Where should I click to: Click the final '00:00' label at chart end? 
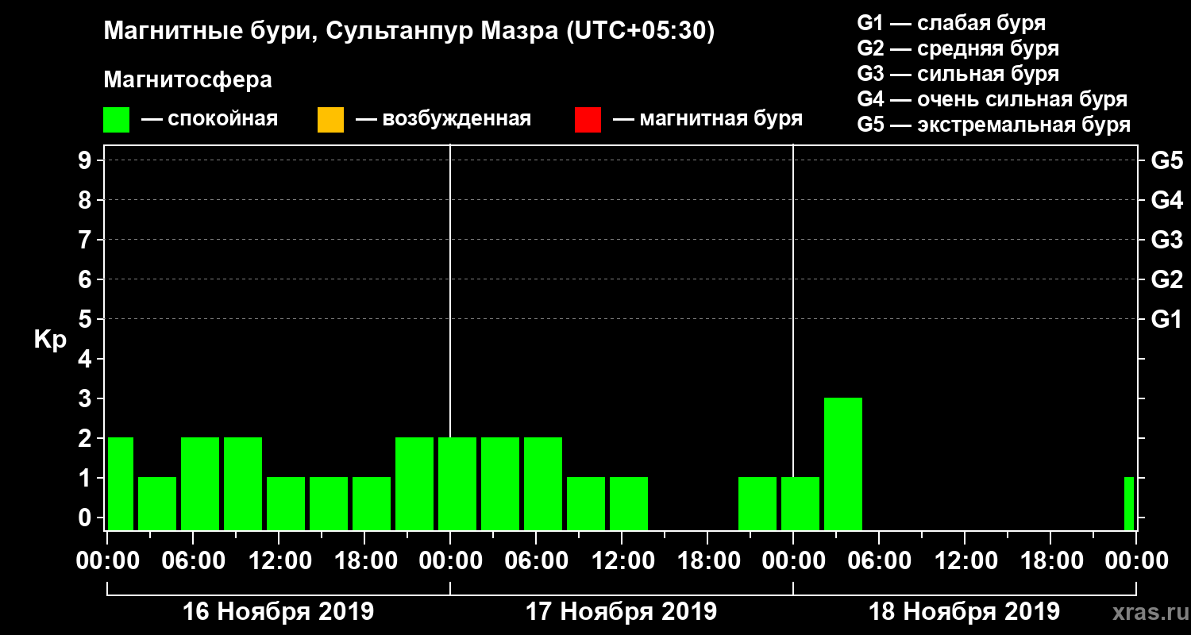(1136, 560)
